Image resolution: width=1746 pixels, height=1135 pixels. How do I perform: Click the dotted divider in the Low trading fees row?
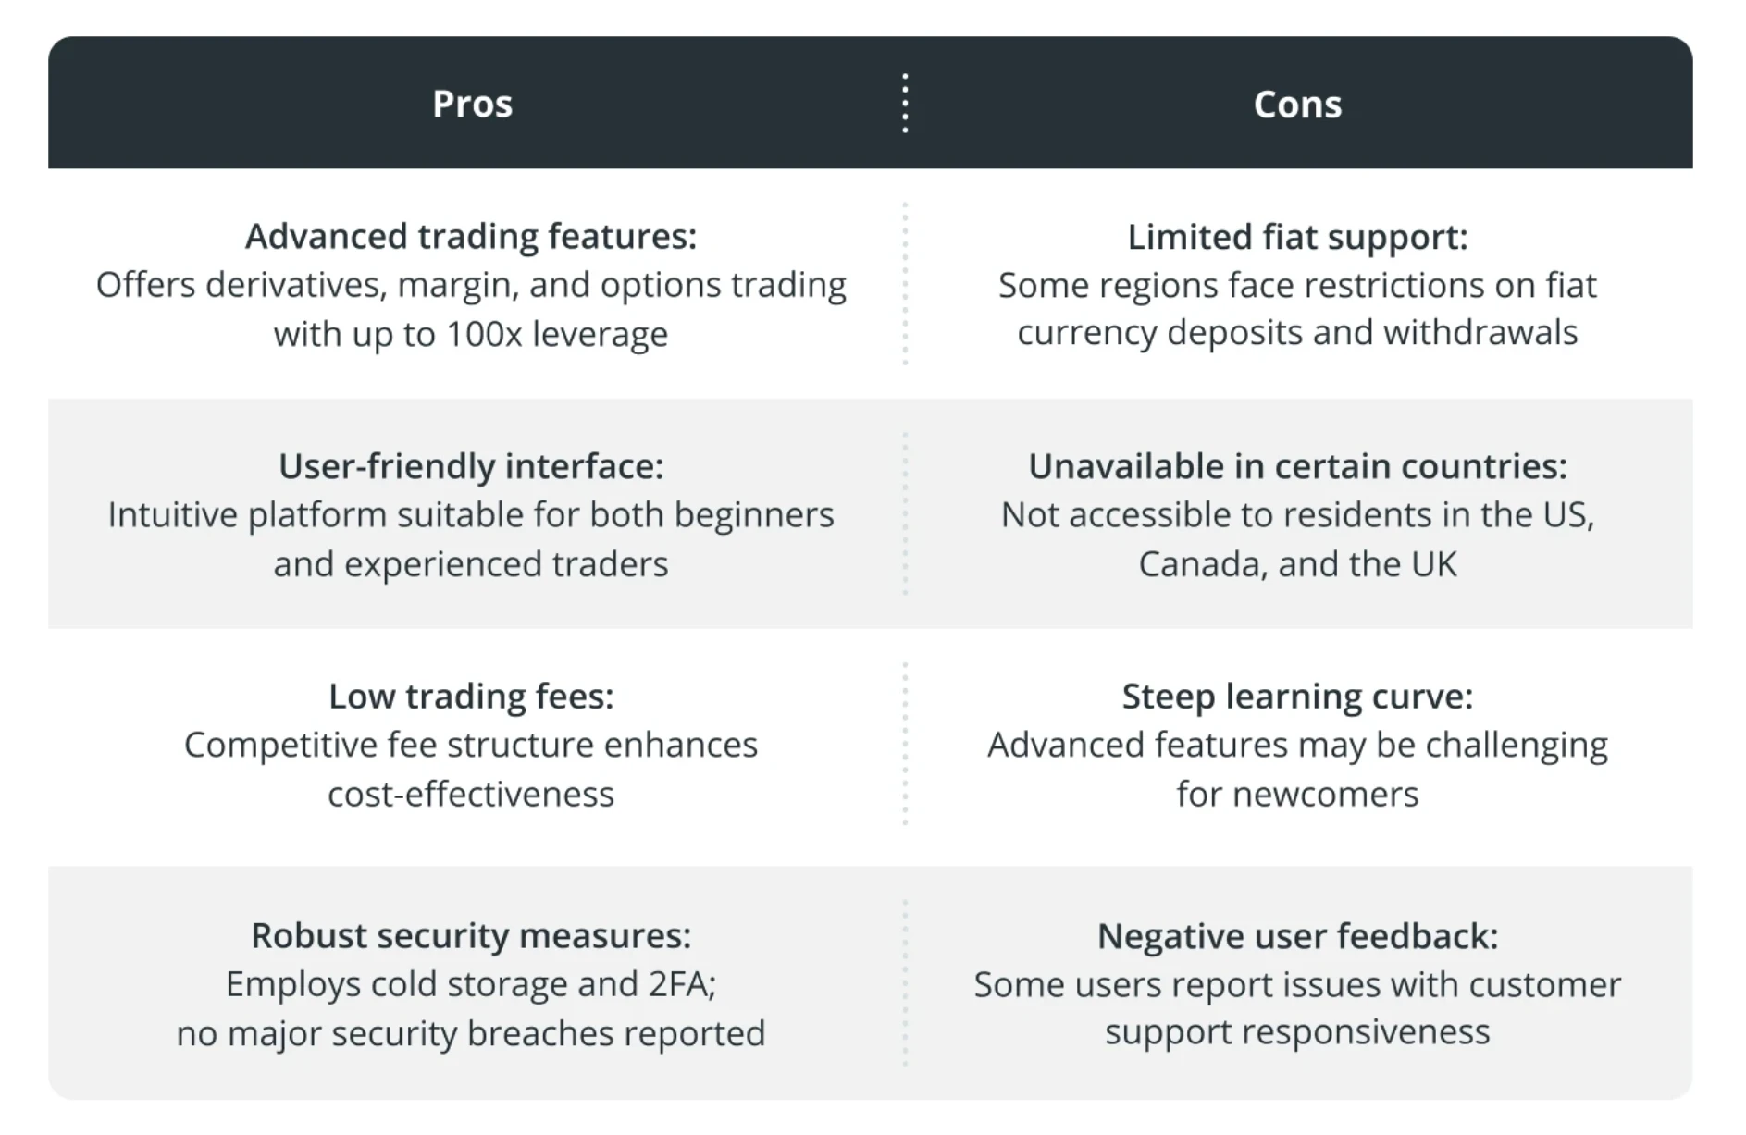[x=905, y=744]
